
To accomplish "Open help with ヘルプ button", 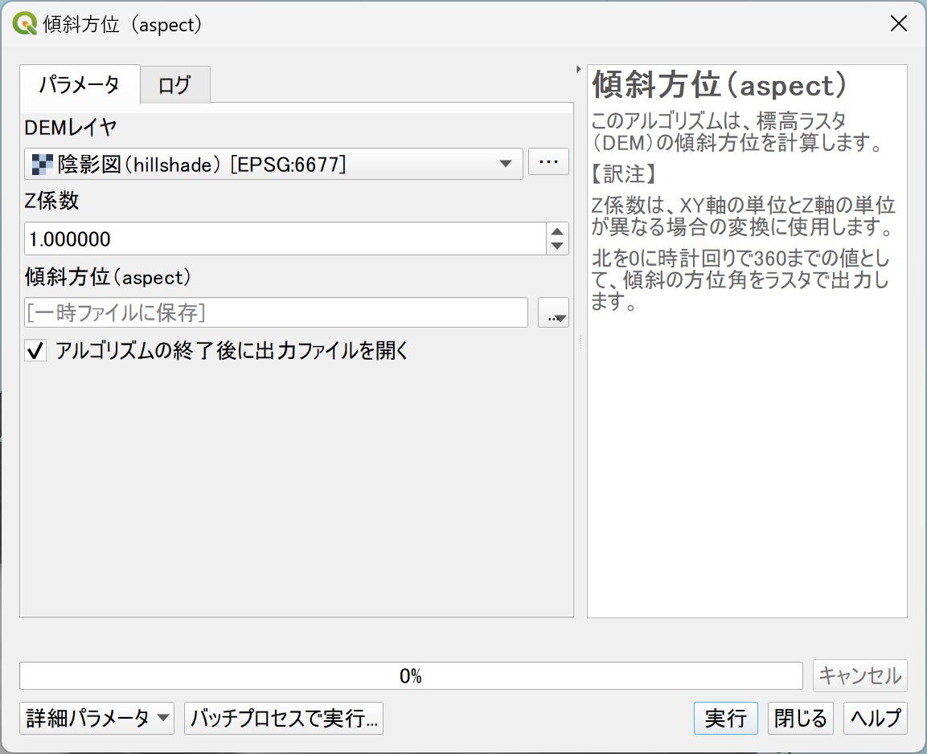I will (x=875, y=718).
